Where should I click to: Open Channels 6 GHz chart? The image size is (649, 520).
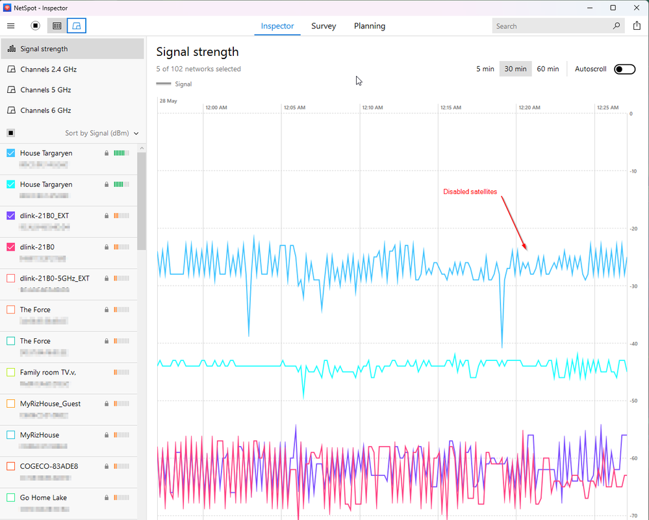(x=45, y=110)
